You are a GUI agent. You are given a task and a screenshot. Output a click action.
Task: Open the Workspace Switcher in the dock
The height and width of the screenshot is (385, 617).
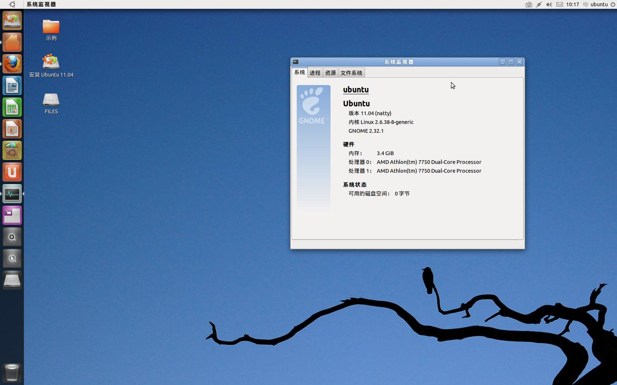point(12,215)
